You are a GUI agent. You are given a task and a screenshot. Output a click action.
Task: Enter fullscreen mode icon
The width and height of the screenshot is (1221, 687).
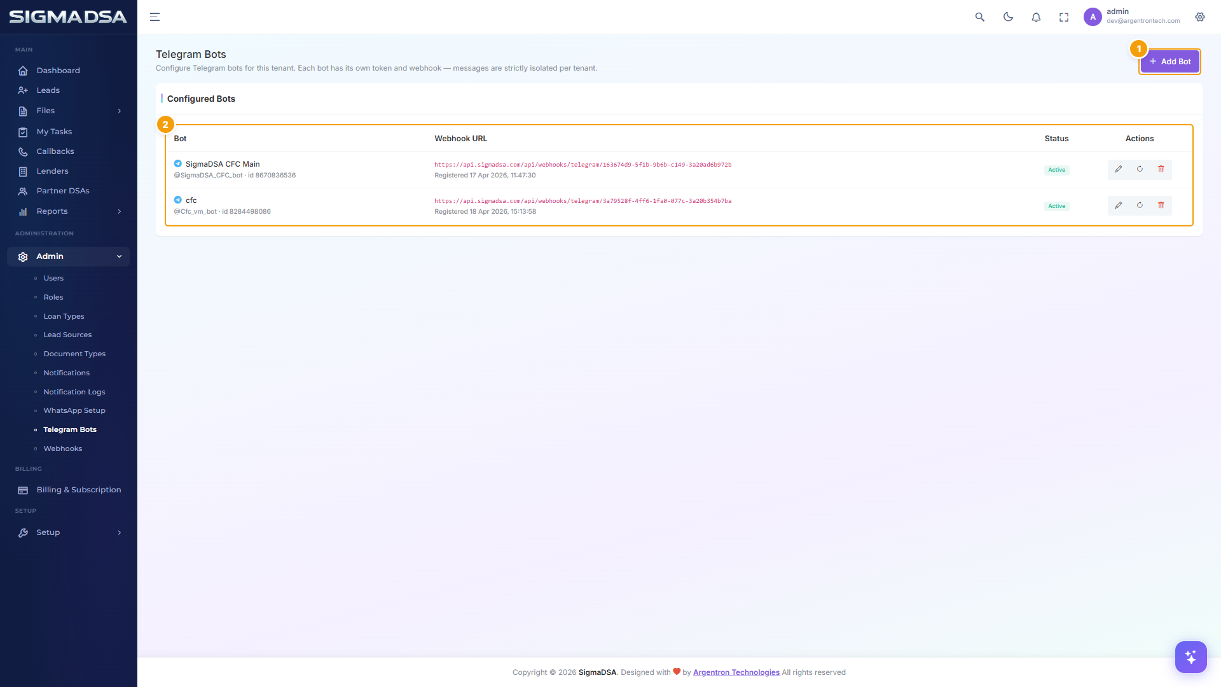tap(1064, 17)
